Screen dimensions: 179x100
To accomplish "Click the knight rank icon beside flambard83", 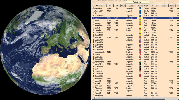I will (93, 11).
